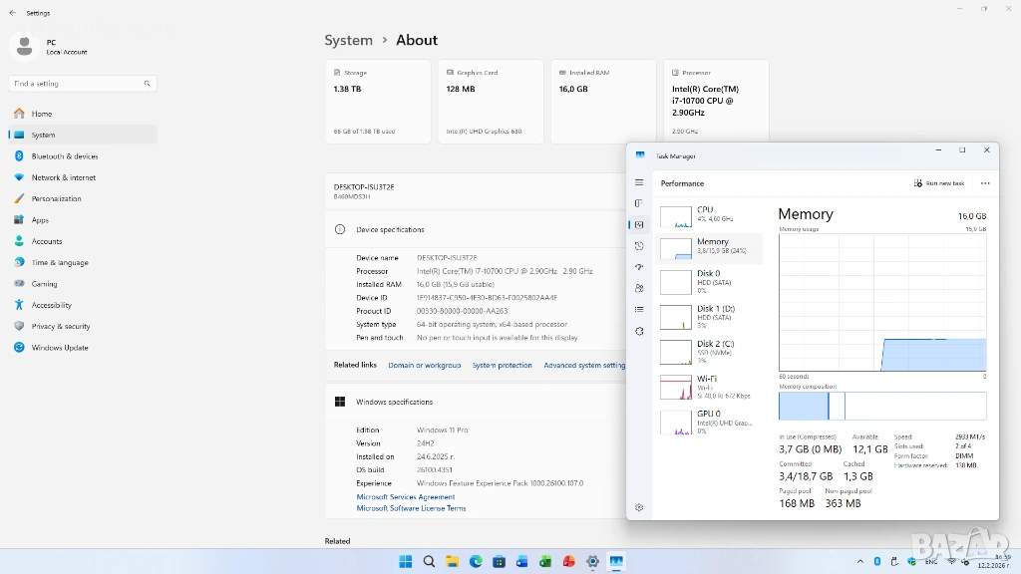The image size is (1021, 574).
Task: Open the Task Manager hamburger navigation menu
Action: point(639,183)
